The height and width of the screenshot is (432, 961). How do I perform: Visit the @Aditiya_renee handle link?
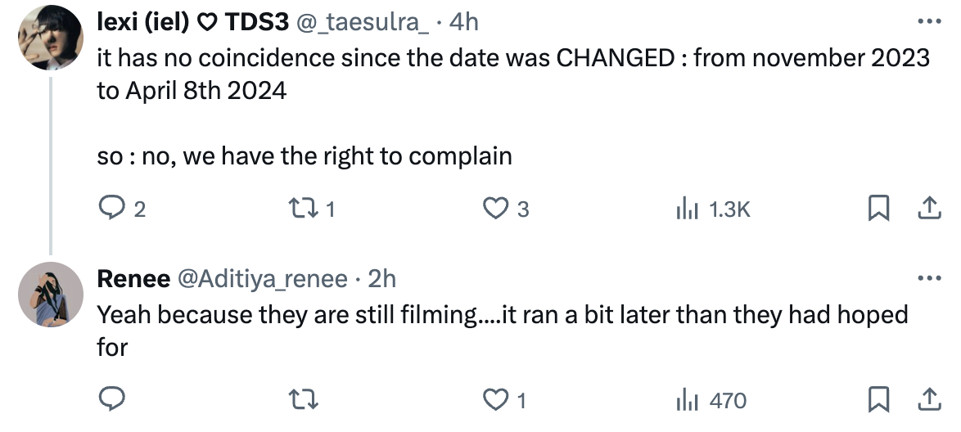click(262, 279)
